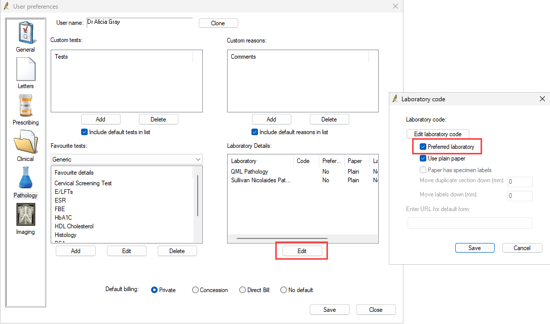The height and width of the screenshot is (324, 550).
Task: Select the Clinical folder icon
Action: pos(25,143)
